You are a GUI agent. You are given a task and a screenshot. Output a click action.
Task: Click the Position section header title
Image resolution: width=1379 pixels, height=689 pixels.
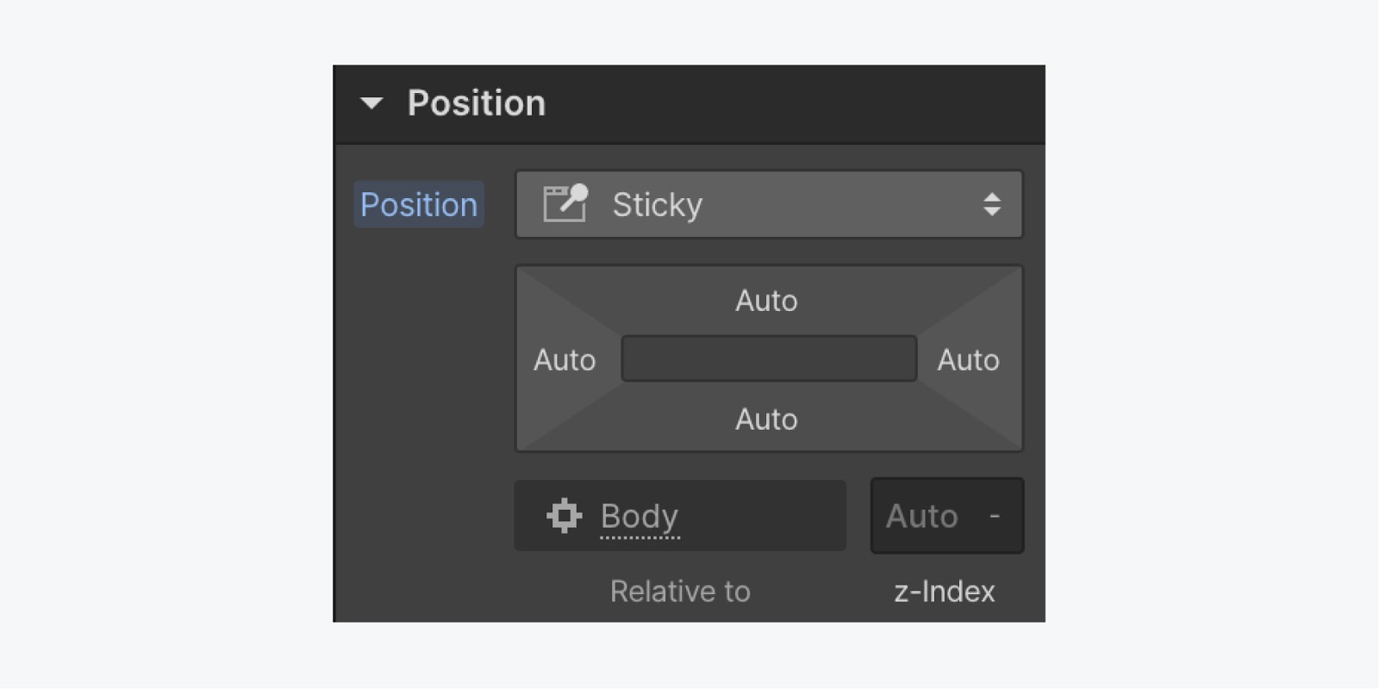(477, 103)
